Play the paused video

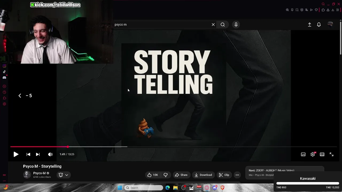tap(16, 154)
